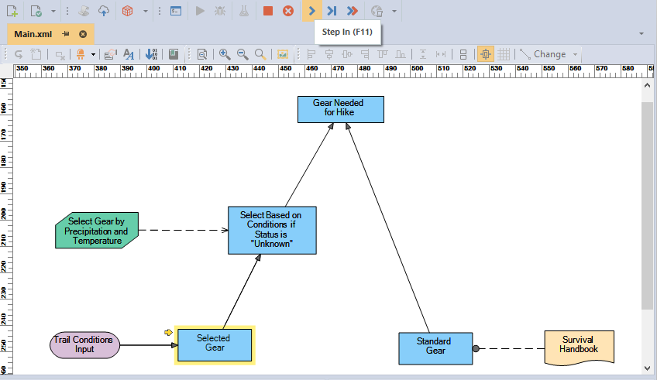Click the page preview magnifier icon

point(202,54)
